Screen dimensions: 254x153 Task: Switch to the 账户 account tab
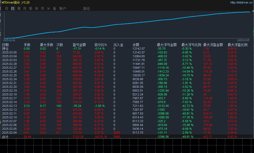click(x=63, y=8)
